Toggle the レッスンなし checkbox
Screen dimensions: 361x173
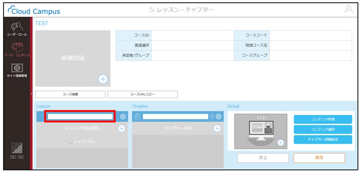click(x=71, y=142)
